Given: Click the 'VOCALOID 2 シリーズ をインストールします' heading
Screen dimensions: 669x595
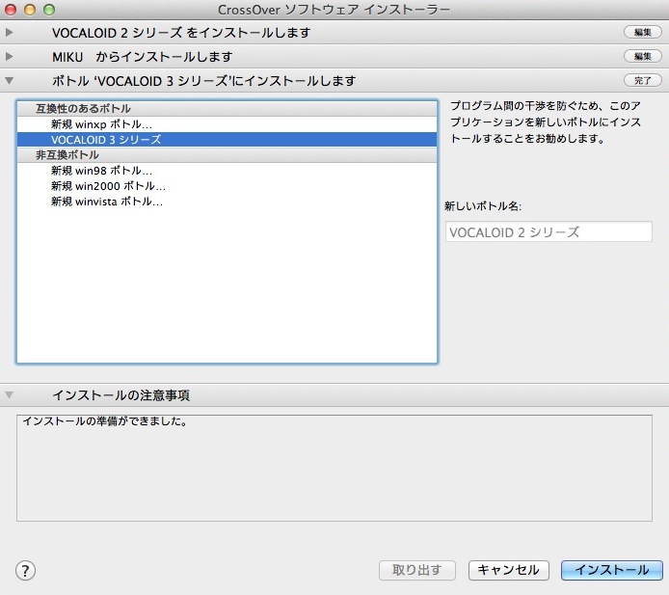Looking at the screenshot, I should (x=181, y=33).
